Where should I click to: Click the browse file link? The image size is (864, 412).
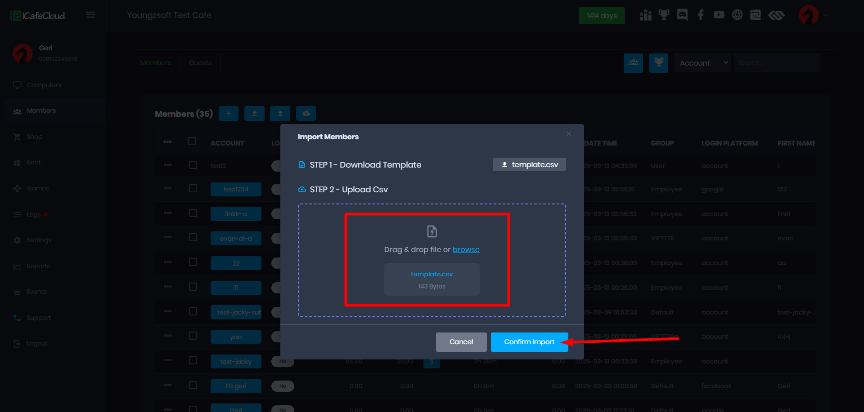tap(466, 250)
